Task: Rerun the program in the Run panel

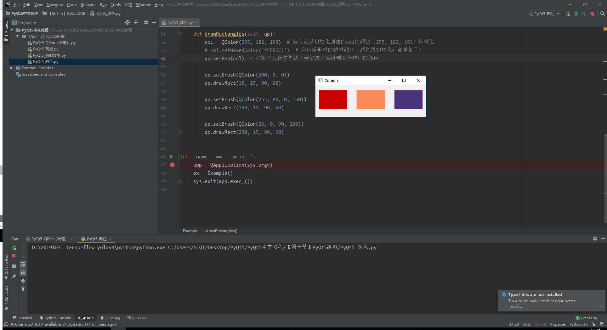Action: pos(14,248)
